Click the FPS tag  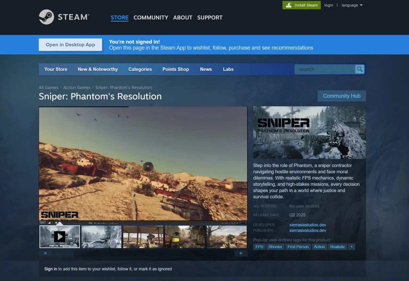pos(259,247)
